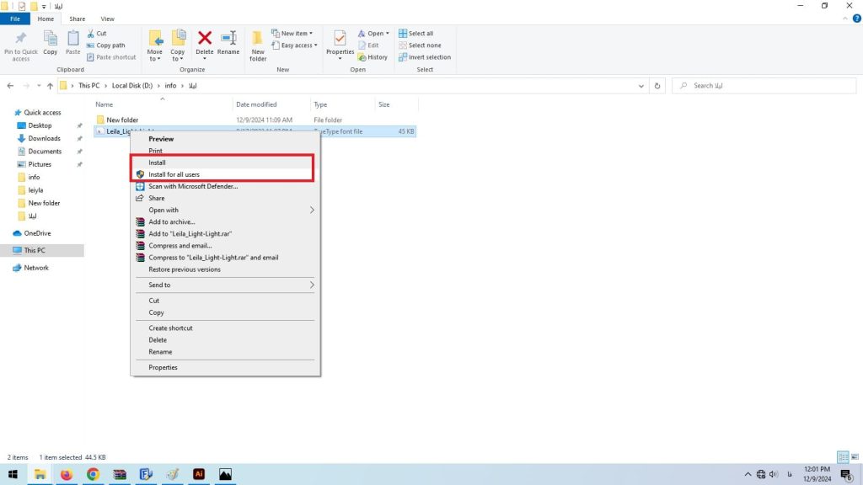863x485 pixels.
Task: Switch to details view using the status bar toggle
Action: click(x=843, y=456)
